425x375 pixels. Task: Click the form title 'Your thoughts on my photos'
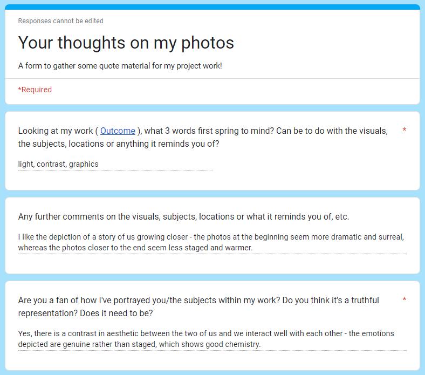[126, 43]
